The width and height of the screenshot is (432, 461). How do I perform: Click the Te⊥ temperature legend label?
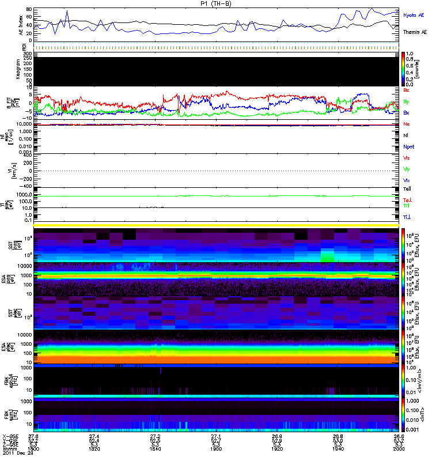click(x=407, y=199)
